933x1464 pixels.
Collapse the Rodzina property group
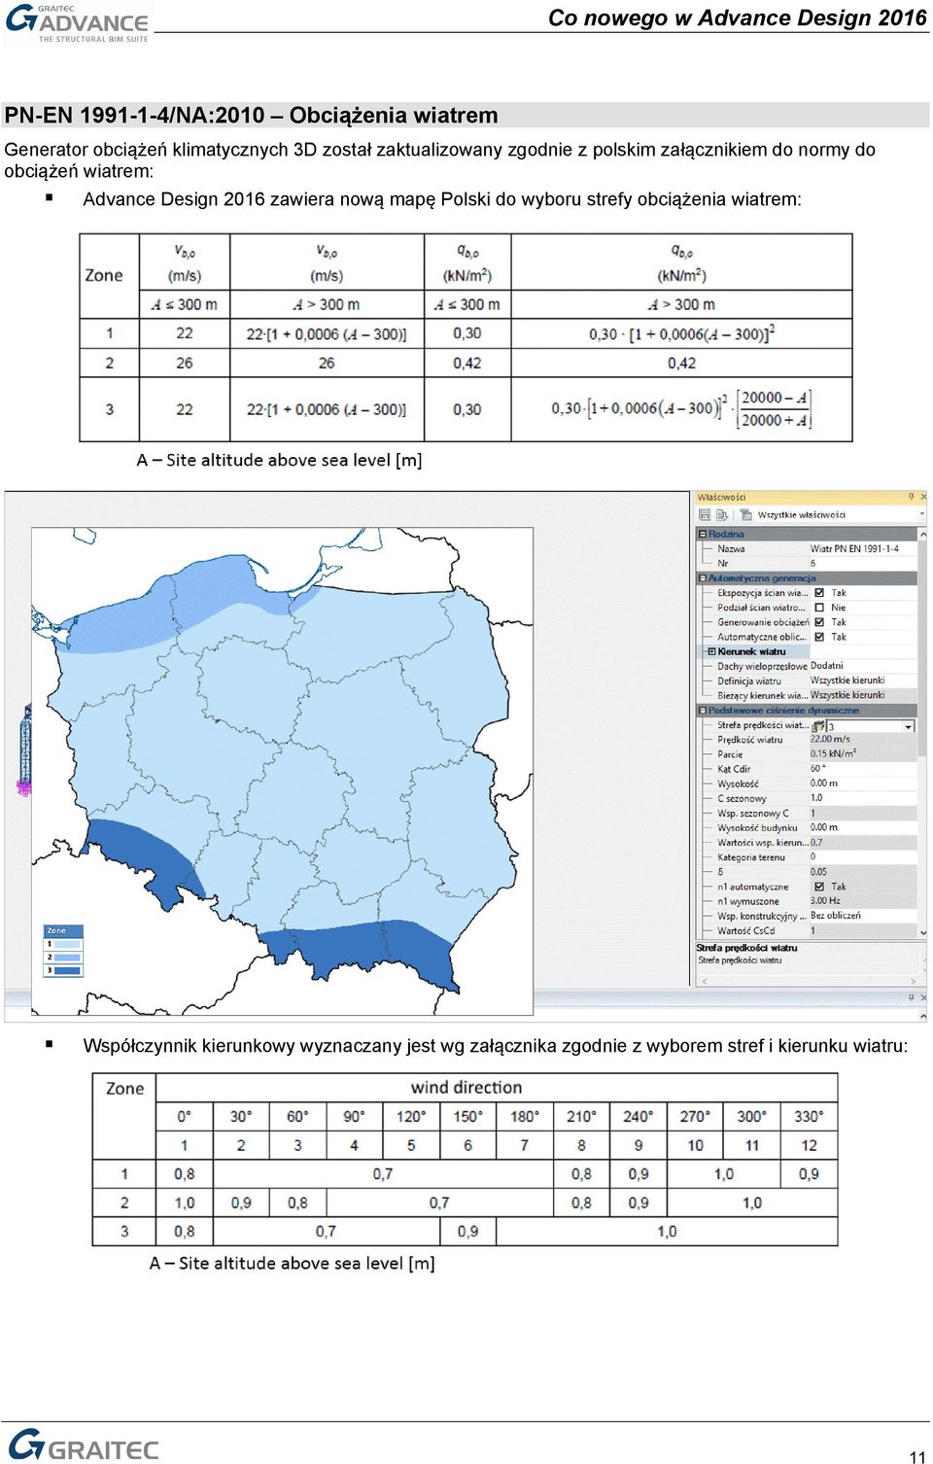coord(703,535)
